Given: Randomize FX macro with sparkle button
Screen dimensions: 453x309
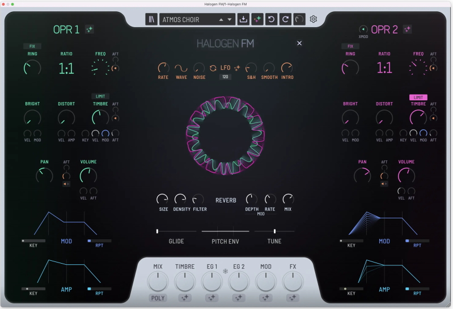Looking at the screenshot, I should pyautogui.click(x=293, y=298).
